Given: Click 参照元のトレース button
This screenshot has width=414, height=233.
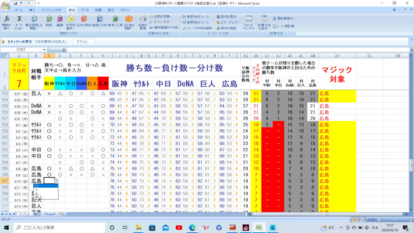Looking at the screenshot, I should tap(195, 16).
